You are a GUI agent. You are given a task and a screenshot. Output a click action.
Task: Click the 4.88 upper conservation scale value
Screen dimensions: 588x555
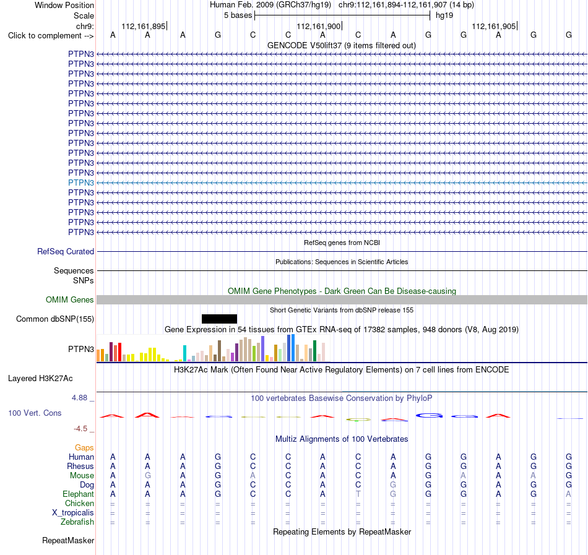(79, 398)
